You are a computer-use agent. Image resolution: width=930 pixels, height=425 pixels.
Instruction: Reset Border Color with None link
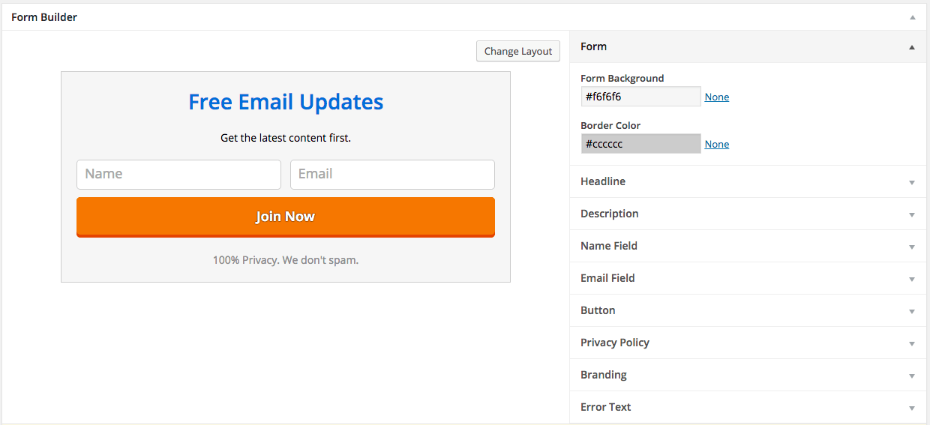pyautogui.click(x=717, y=145)
